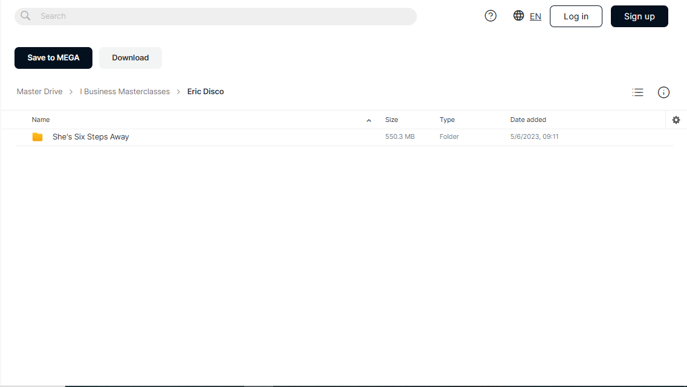Sort by the Name column header
687x387 pixels.
(x=40, y=120)
